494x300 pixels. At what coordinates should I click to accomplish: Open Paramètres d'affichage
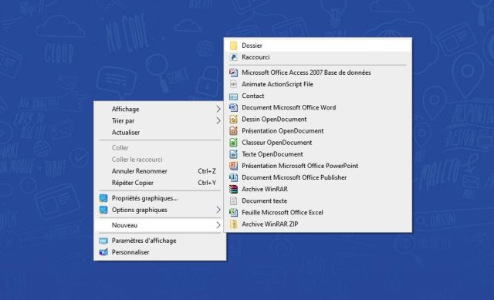click(160, 241)
